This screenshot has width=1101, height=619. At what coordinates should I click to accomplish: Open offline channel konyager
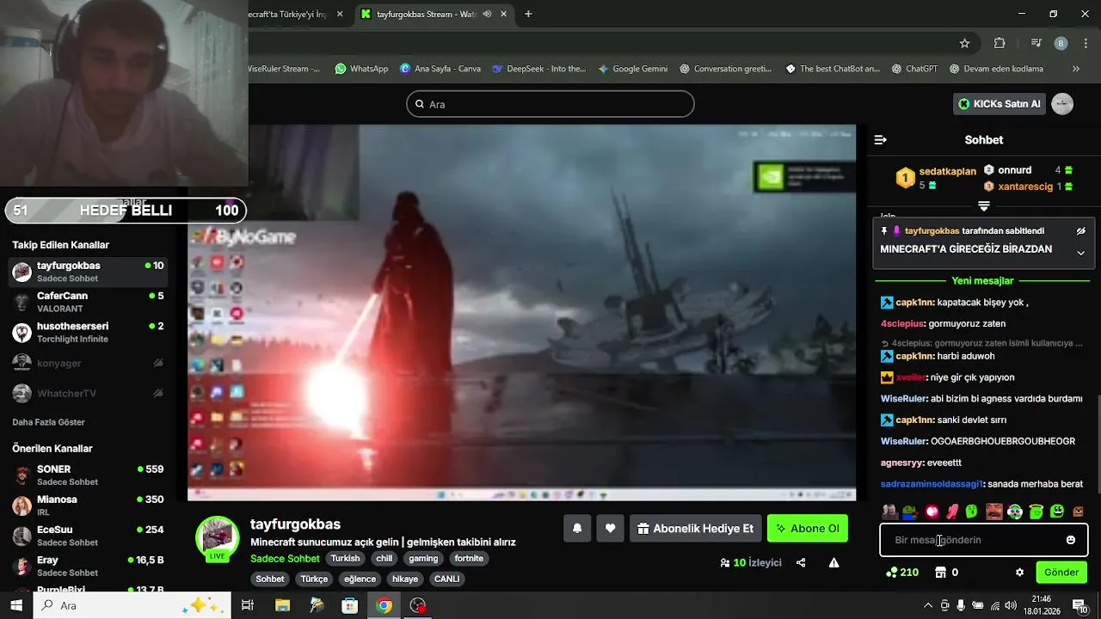pyautogui.click(x=88, y=363)
